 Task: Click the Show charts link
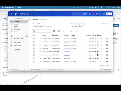(105, 24)
